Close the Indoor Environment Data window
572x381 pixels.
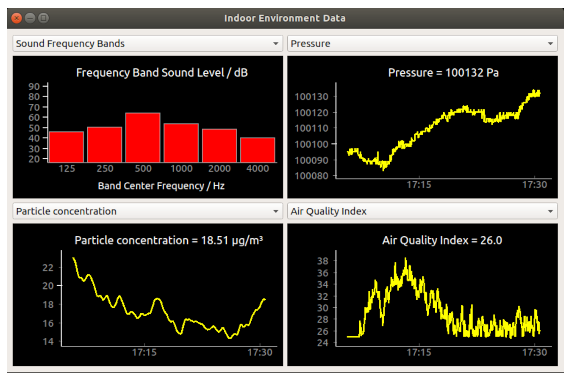(x=17, y=18)
